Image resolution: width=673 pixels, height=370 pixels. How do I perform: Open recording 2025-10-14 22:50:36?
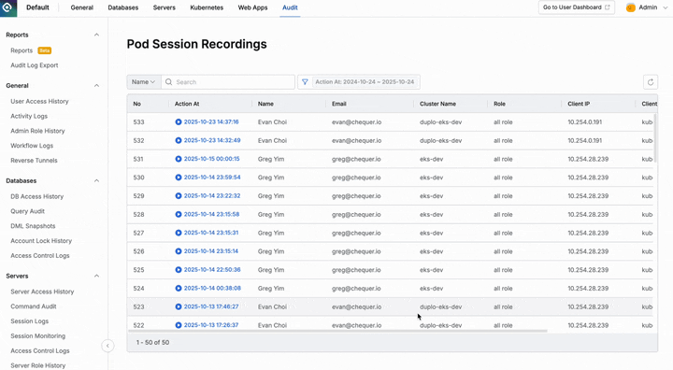tap(212, 270)
